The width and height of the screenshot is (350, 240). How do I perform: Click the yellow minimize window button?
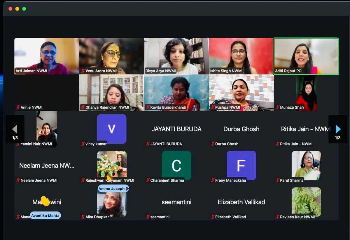17,9
